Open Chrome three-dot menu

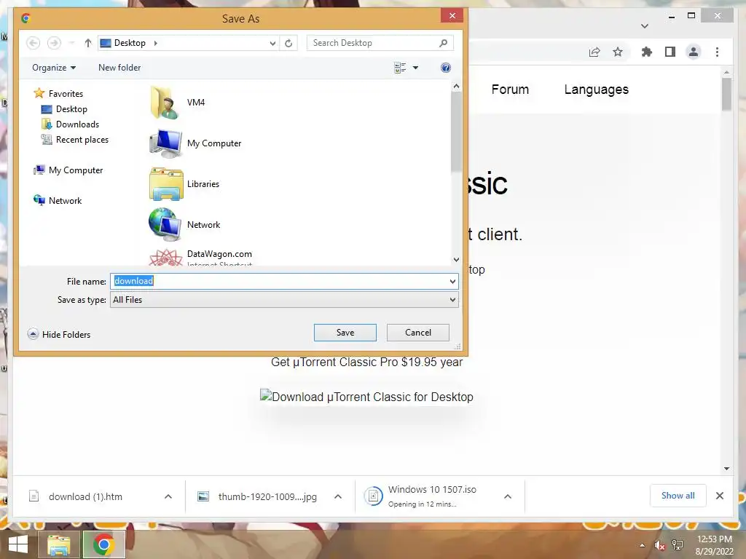(717, 52)
